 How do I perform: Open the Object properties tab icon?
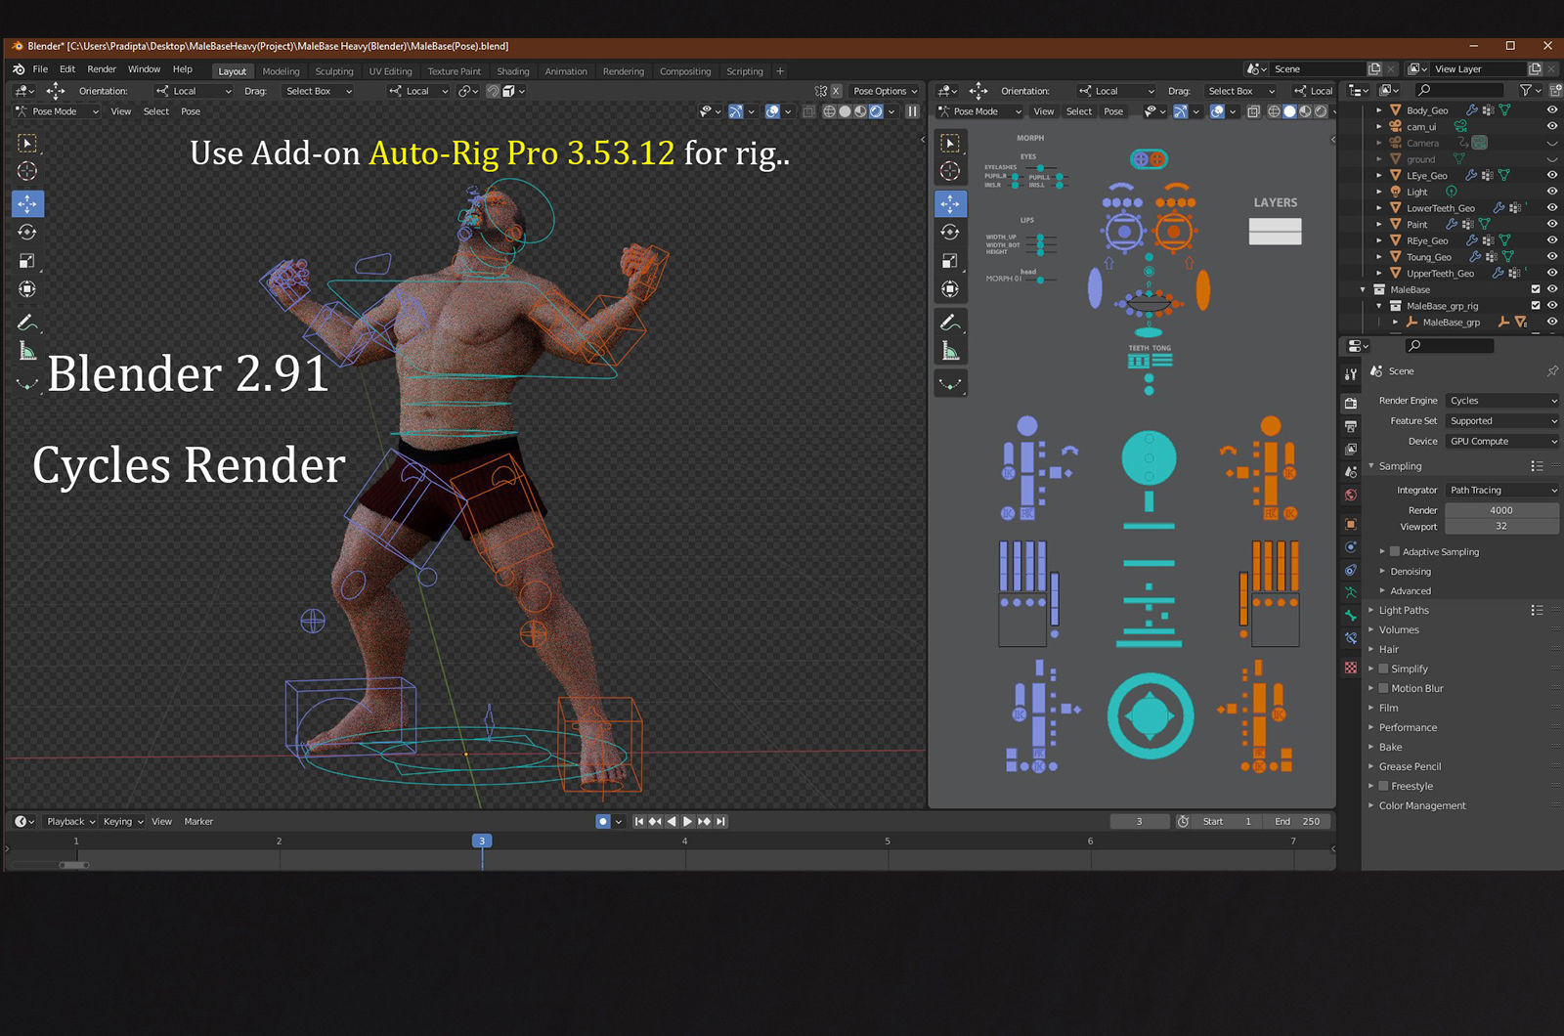(x=1351, y=524)
